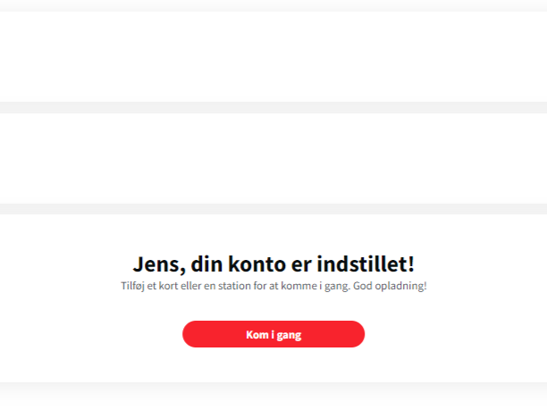
Task: Click the gray divider above the confirmation card
Action: (x=273, y=209)
